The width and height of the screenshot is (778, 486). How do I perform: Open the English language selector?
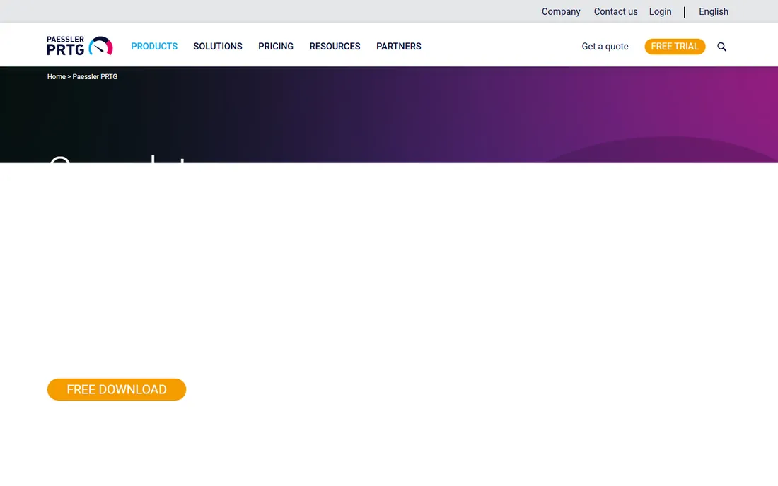(714, 11)
